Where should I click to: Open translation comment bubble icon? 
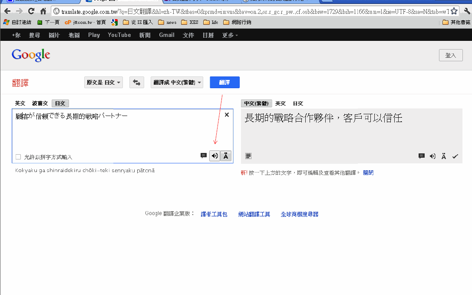coord(422,156)
